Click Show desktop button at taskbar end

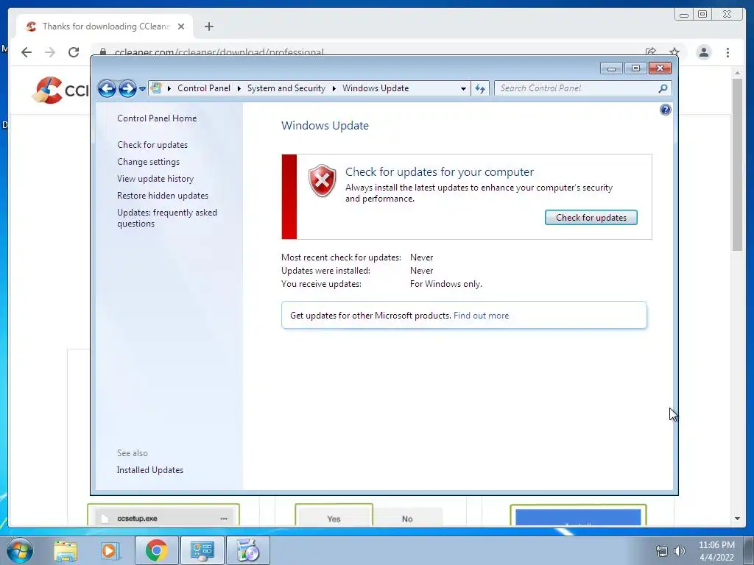(x=749, y=550)
